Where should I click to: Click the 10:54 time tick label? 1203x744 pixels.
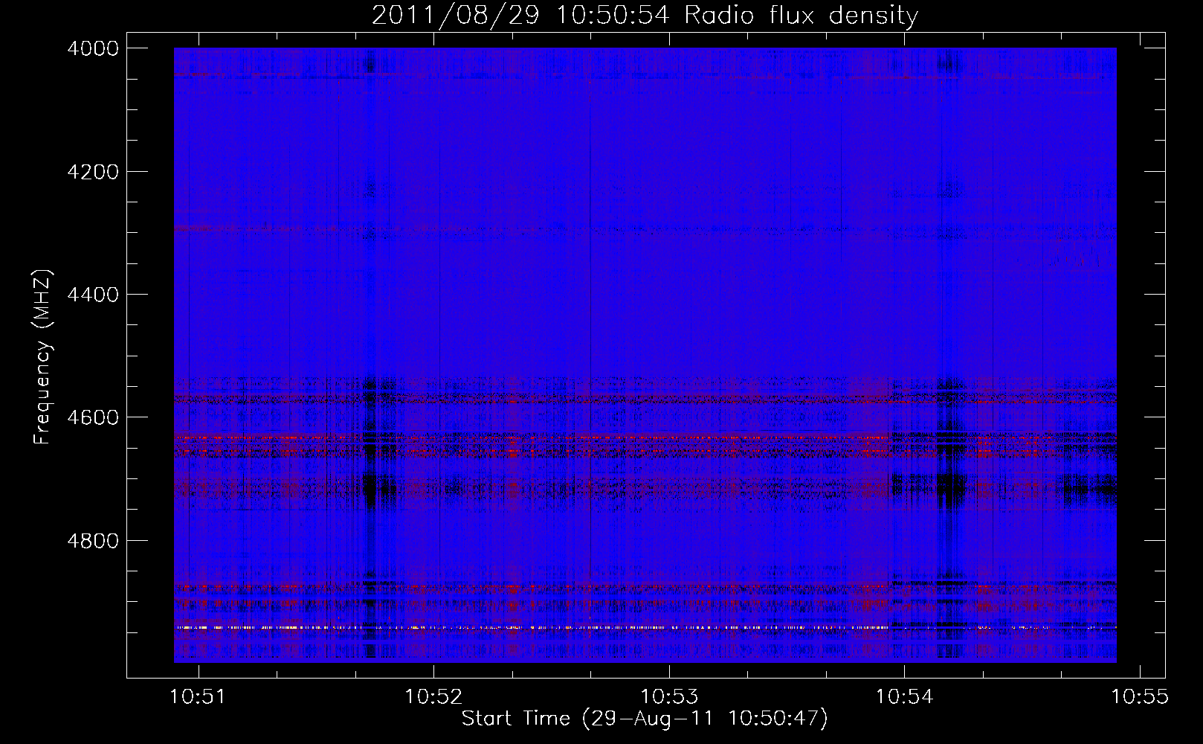pos(904,696)
